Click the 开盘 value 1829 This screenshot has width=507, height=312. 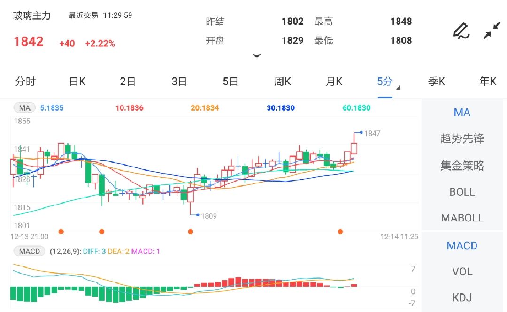292,40
